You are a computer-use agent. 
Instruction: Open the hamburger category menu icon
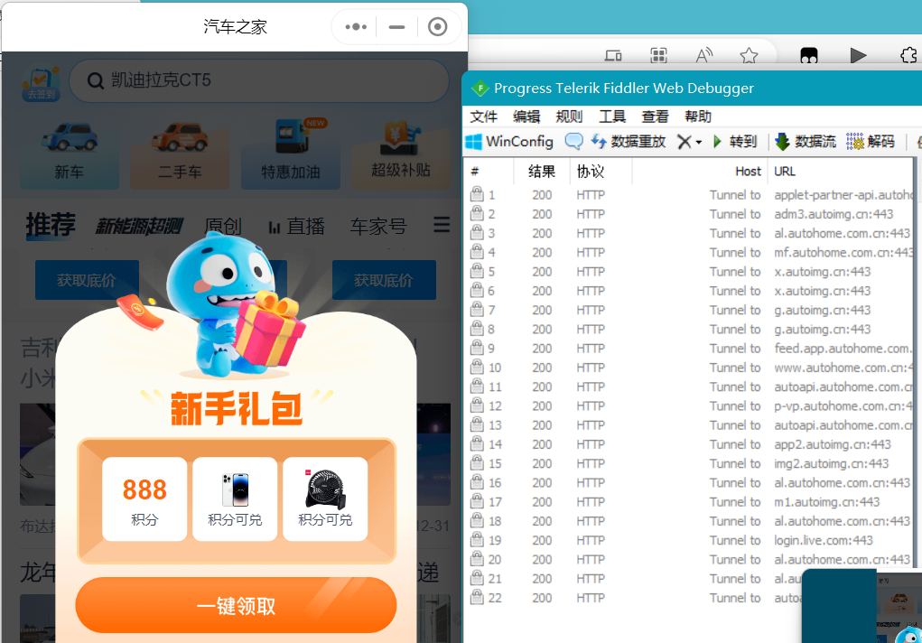(x=442, y=225)
